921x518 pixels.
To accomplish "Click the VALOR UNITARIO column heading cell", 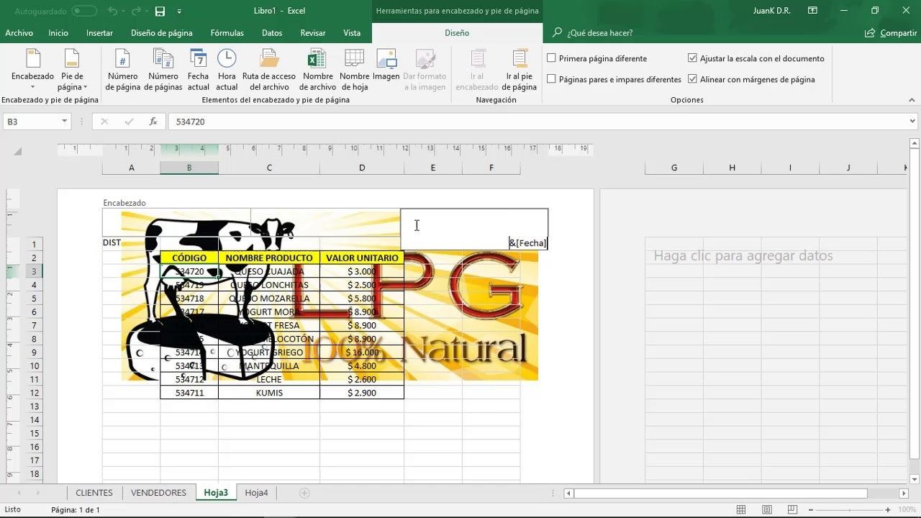I will (362, 258).
